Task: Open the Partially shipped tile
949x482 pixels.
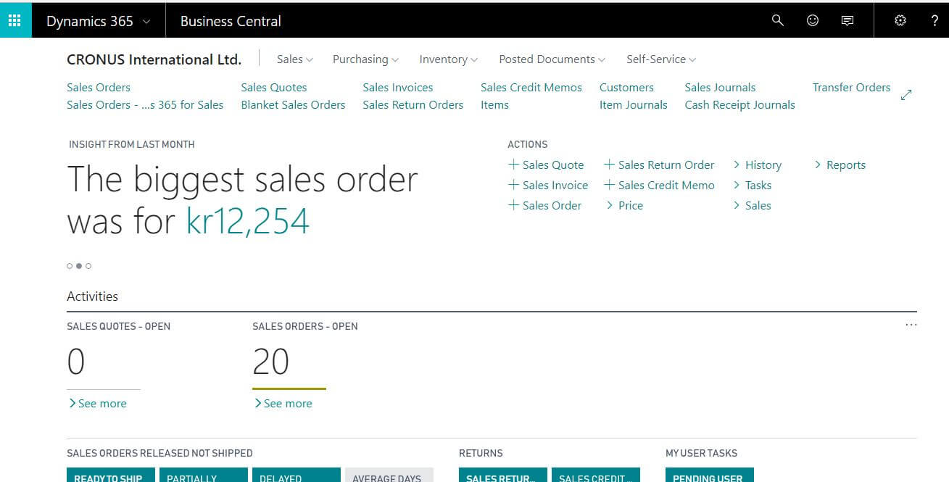Action: pyautogui.click(x=204, y=475)
